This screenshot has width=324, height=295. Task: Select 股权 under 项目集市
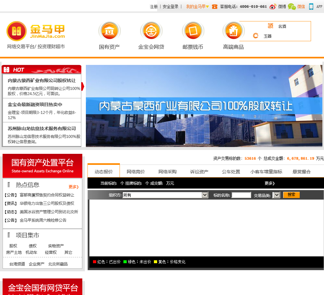pos(13,246)
